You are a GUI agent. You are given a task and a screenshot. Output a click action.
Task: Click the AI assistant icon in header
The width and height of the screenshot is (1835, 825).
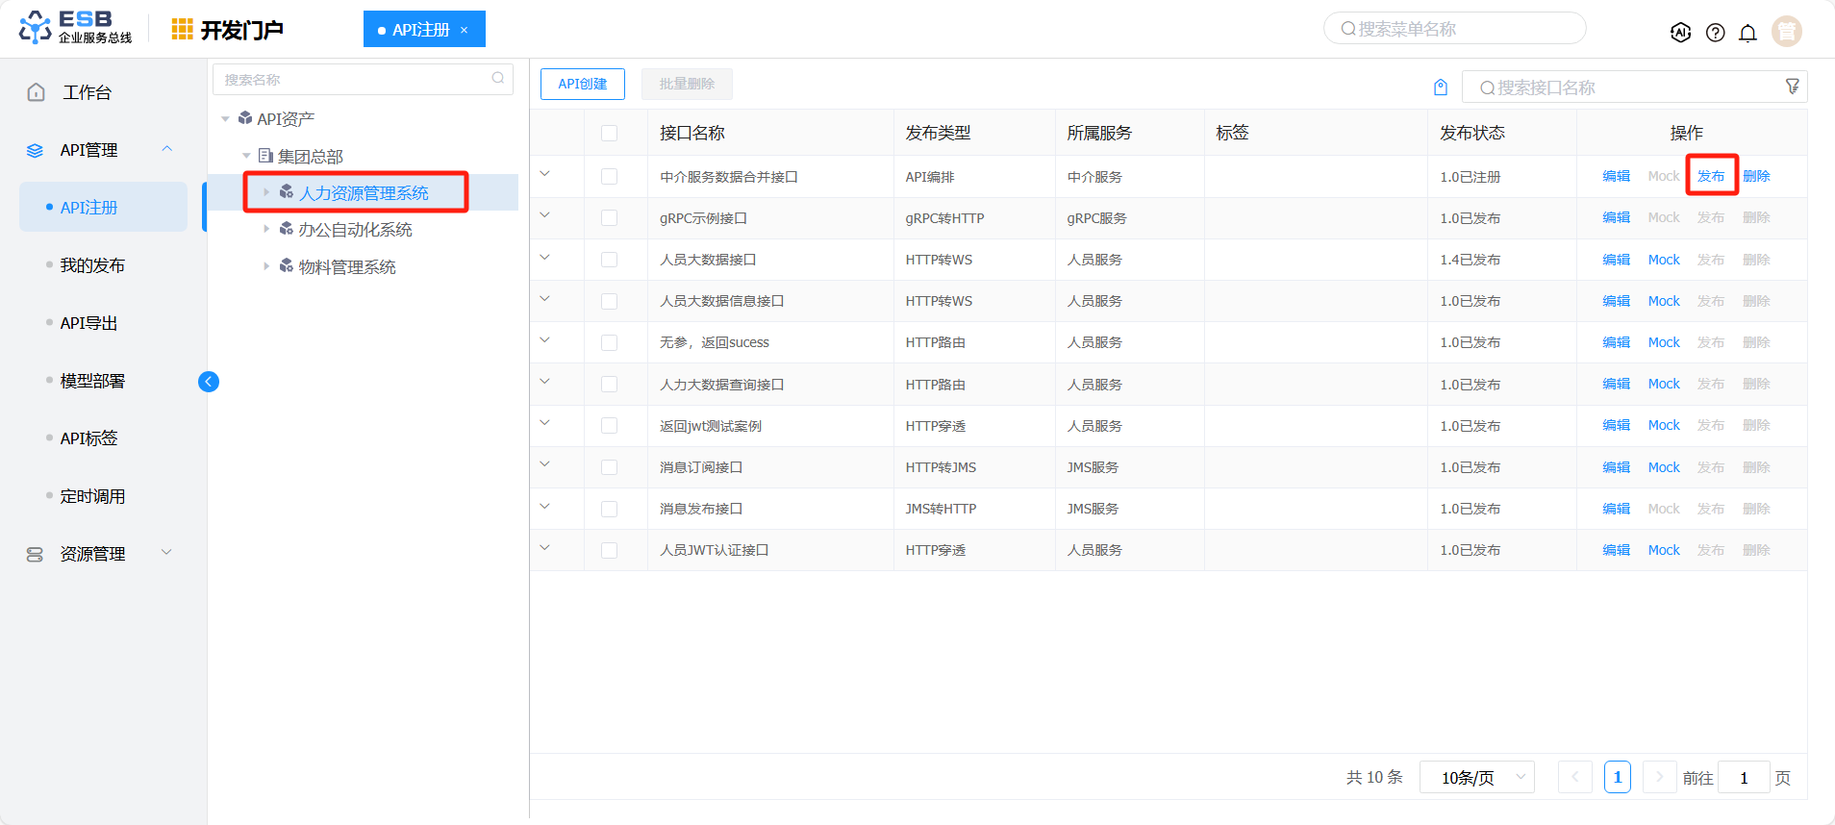pyautogui.click(x=1680, y=32)
